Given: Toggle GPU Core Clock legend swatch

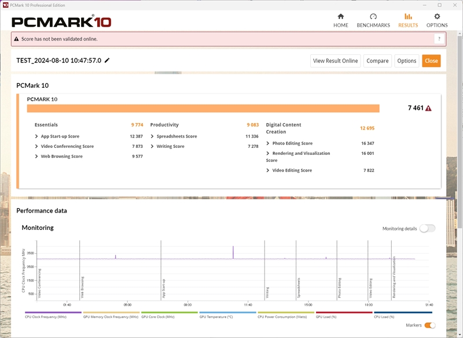Looking at the screenshot, I should pos(170,313).
